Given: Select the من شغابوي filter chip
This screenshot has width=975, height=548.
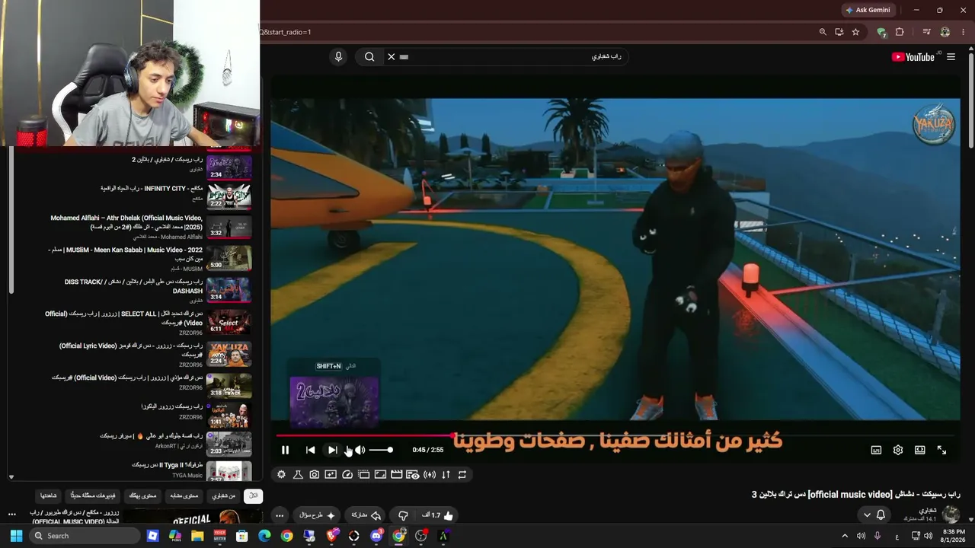Looking at the screenshot, I should tap(223, 495).
